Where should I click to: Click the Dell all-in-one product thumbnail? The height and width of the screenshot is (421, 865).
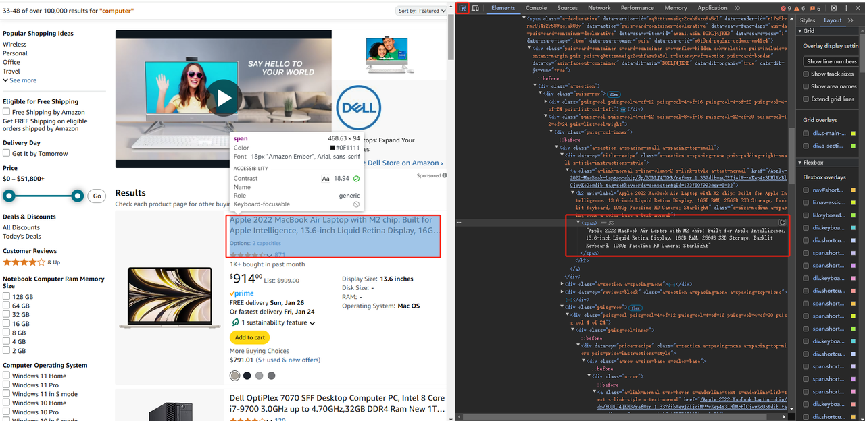390,54
